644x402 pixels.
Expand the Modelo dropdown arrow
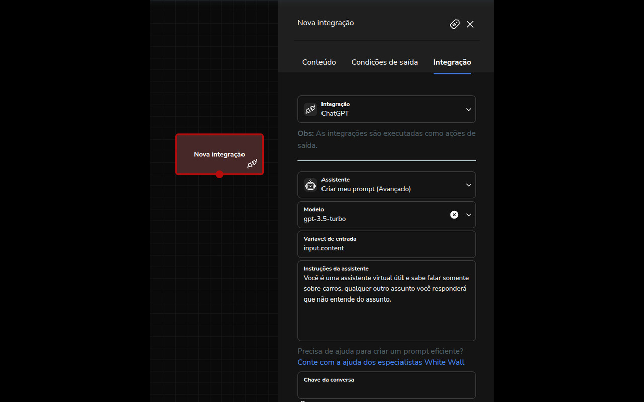468,215
